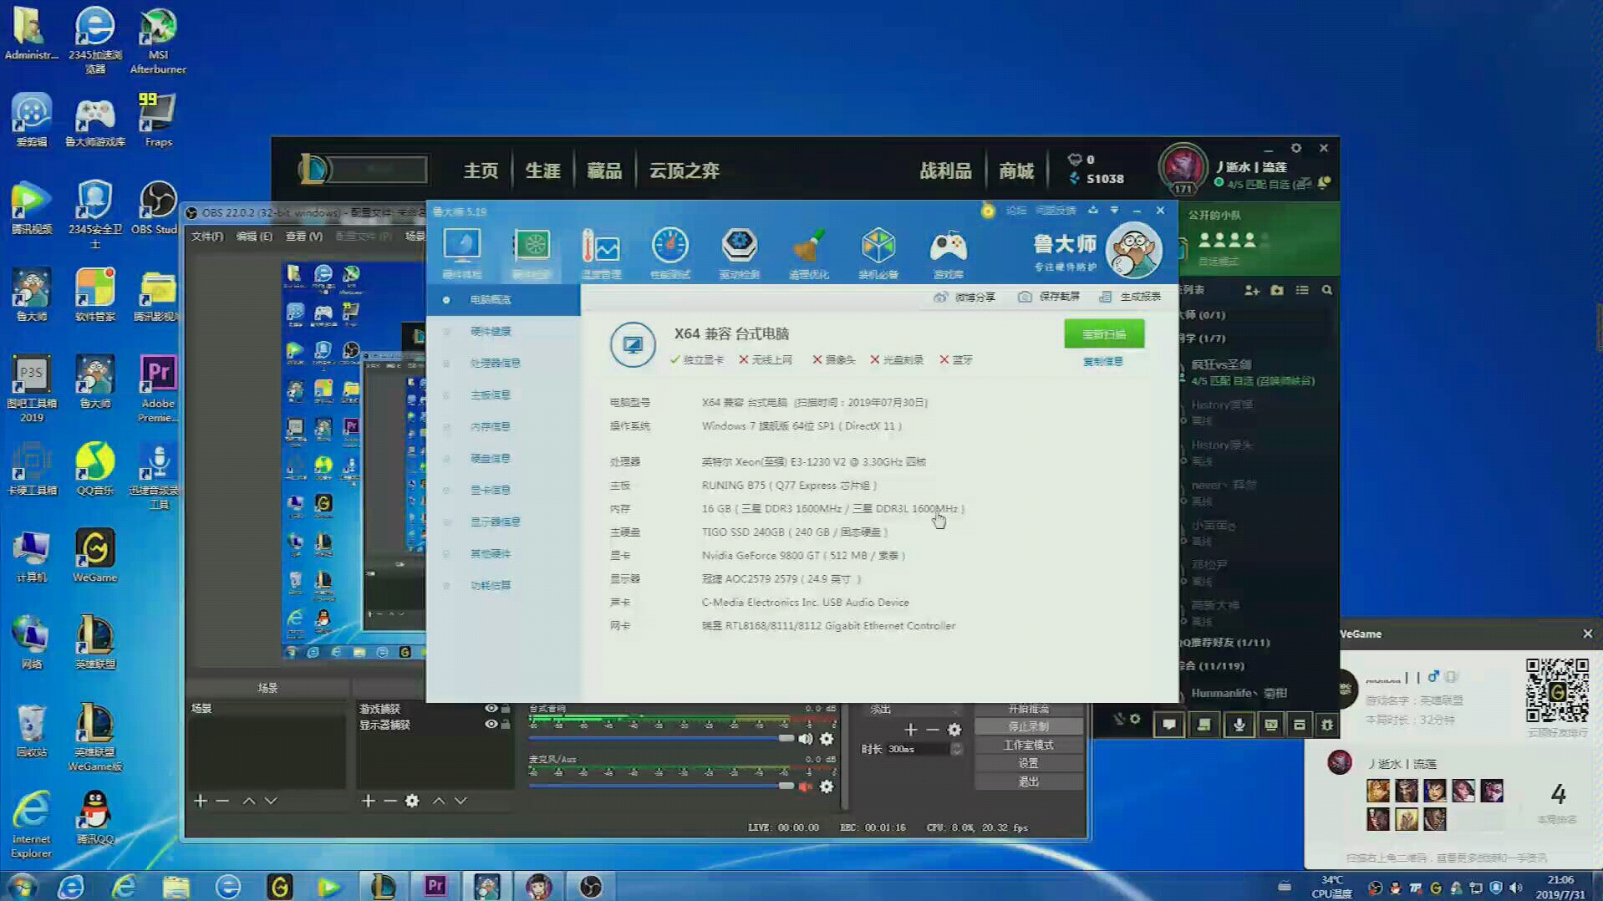The image size is (1603, 901).
Task: Toggle notification bell beside League profile name
Action: click(x=1324, y=183)
